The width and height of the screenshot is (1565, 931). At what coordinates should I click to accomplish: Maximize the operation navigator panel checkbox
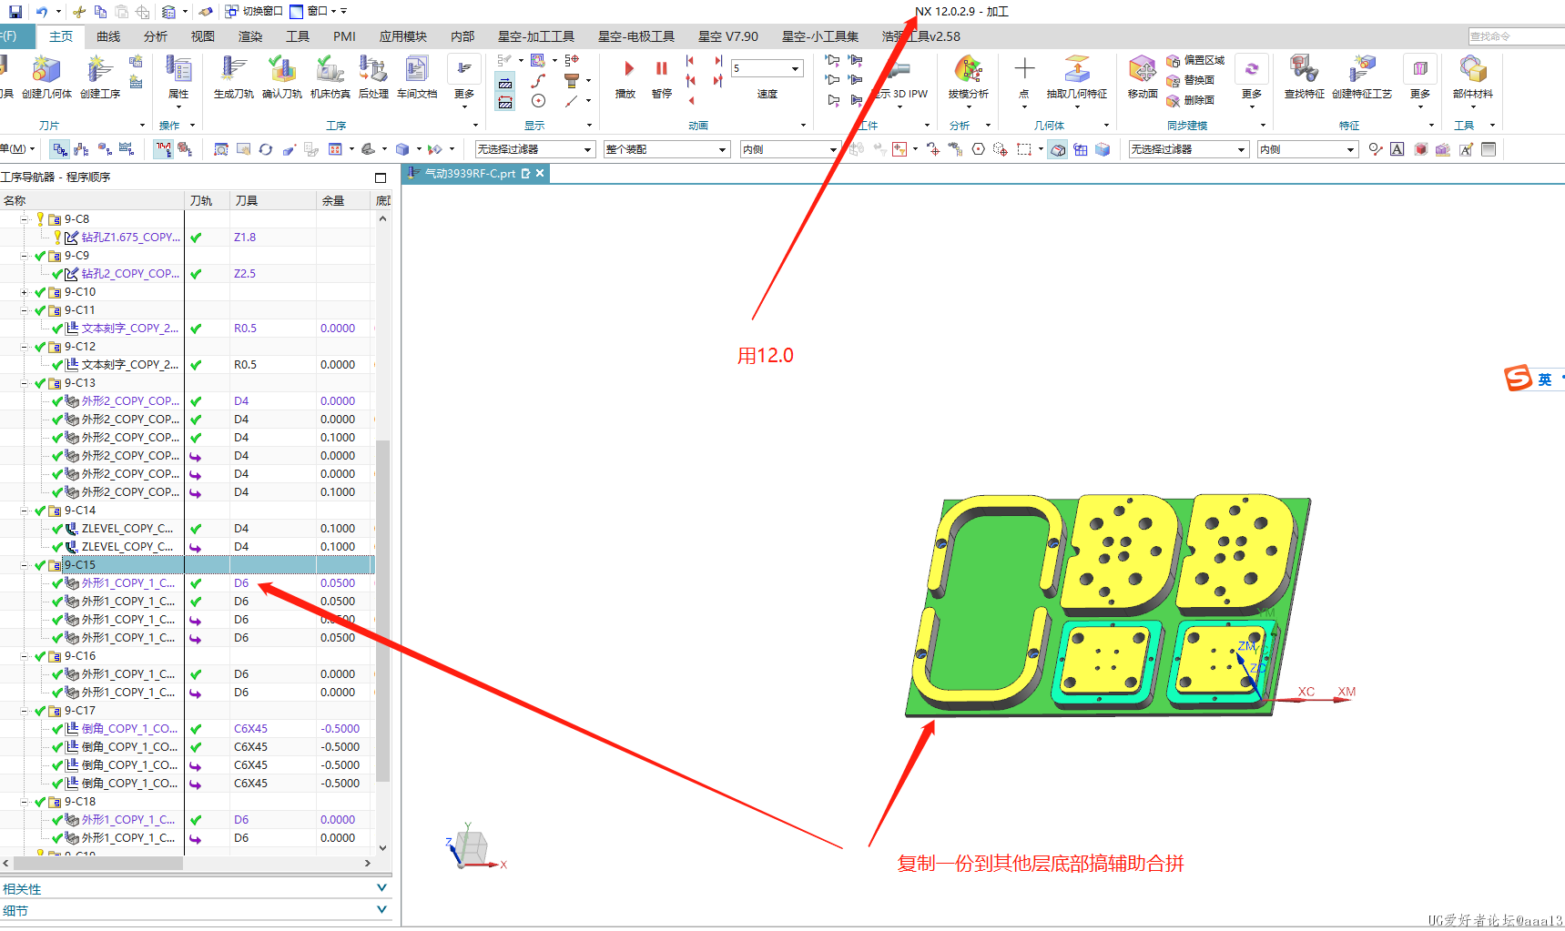(x=381, y=177)
